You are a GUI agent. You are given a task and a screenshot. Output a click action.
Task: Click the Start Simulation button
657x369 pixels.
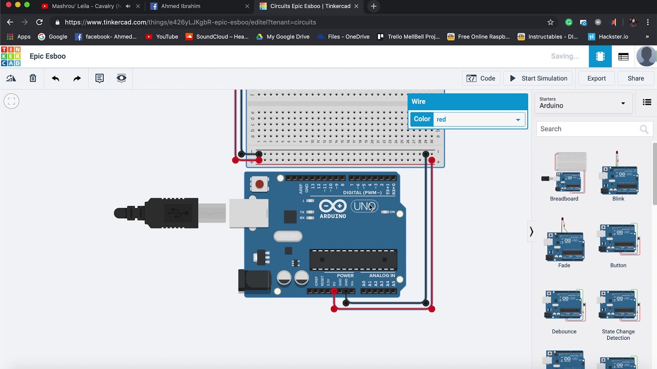pos(538,78)
